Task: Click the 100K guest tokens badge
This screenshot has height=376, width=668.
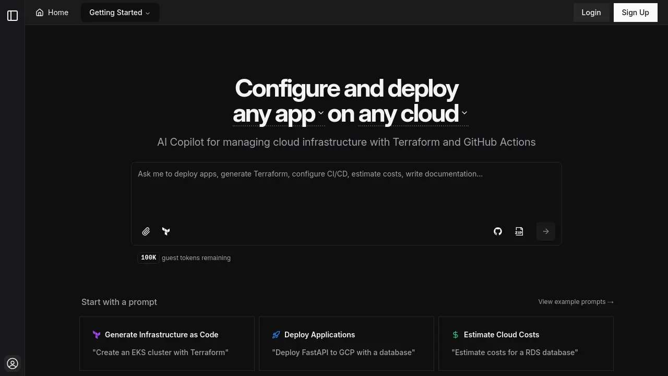Action: tap(148, 258)
